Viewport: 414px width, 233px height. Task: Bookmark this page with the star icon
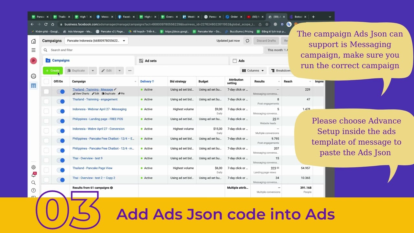[x=267, y=24]
